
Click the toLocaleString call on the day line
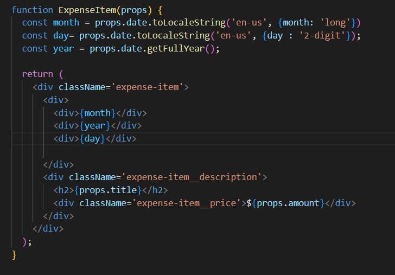pos(173,36)
